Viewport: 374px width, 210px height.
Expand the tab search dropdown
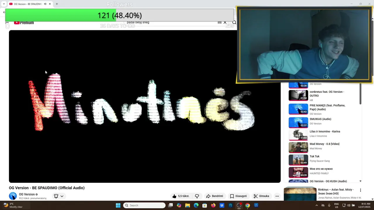tap(4, 4)
